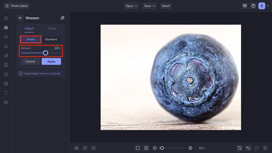The height and width of the screenshot is (153, 272).
Task: Zoom out with the minus icon
Action: [155, 148]
